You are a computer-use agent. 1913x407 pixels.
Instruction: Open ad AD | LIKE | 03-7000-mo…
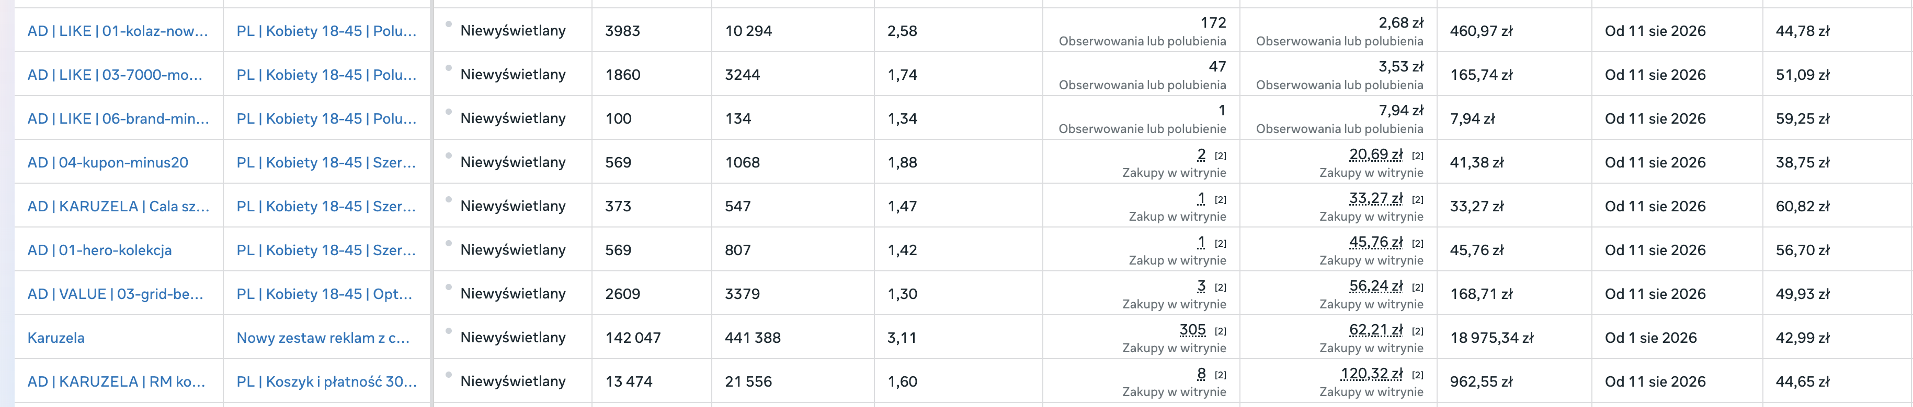coord(115,75)
